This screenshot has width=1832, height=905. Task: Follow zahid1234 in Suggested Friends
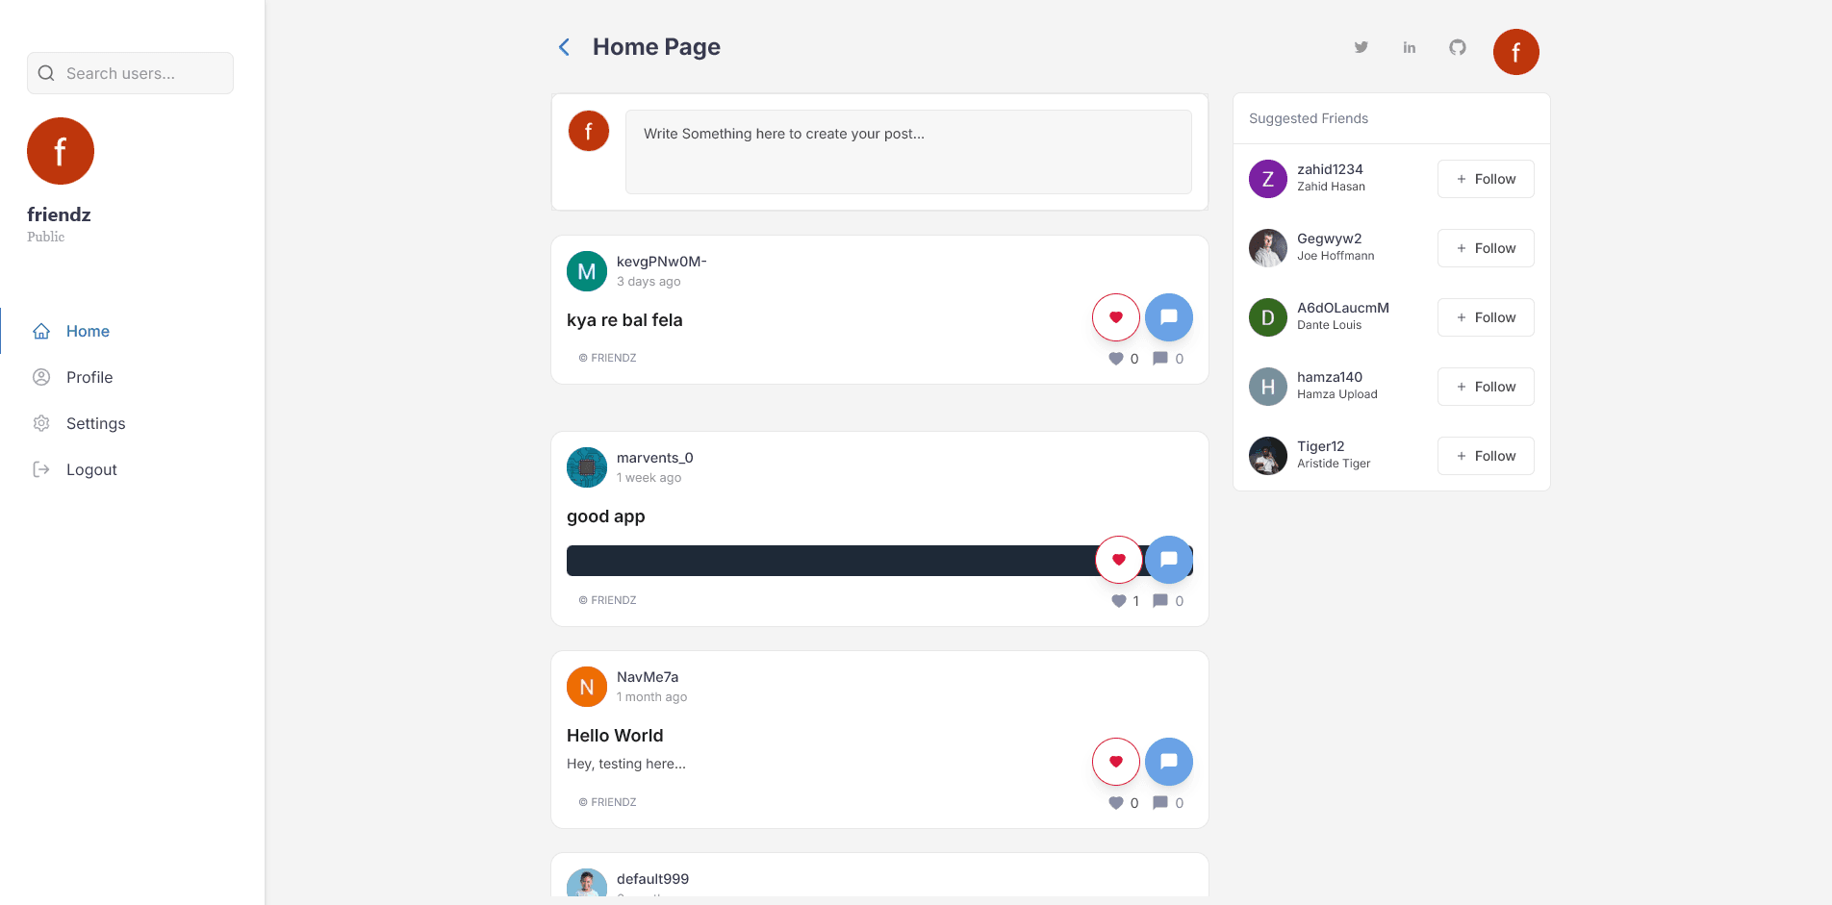(1485, 179)
